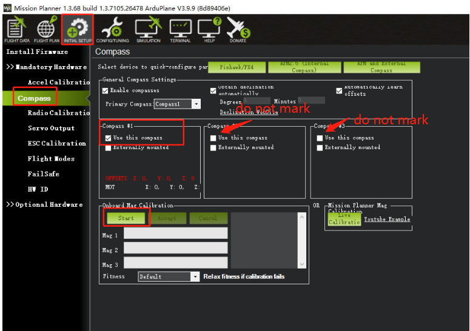Toggle Obtain declination automatically checkbox

(x=213, y=90)
